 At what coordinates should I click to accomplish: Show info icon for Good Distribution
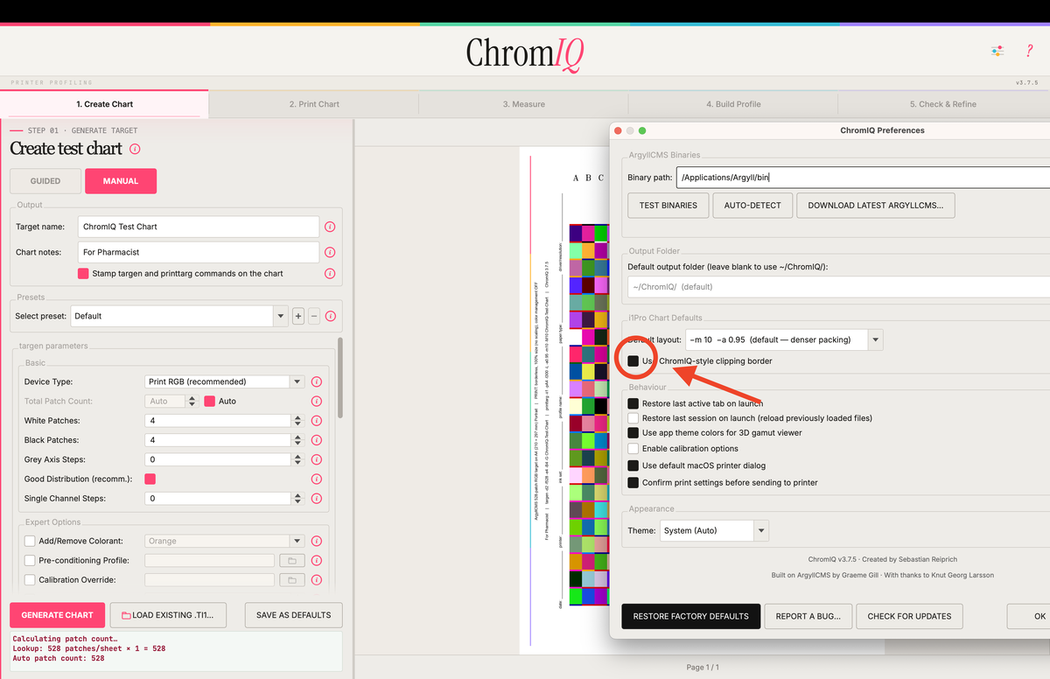[317, 479]
